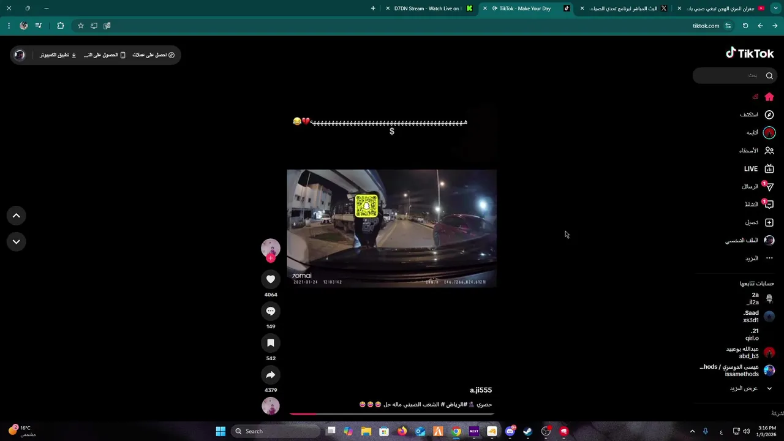Open creator avatar above like button

tap(271, 247)
